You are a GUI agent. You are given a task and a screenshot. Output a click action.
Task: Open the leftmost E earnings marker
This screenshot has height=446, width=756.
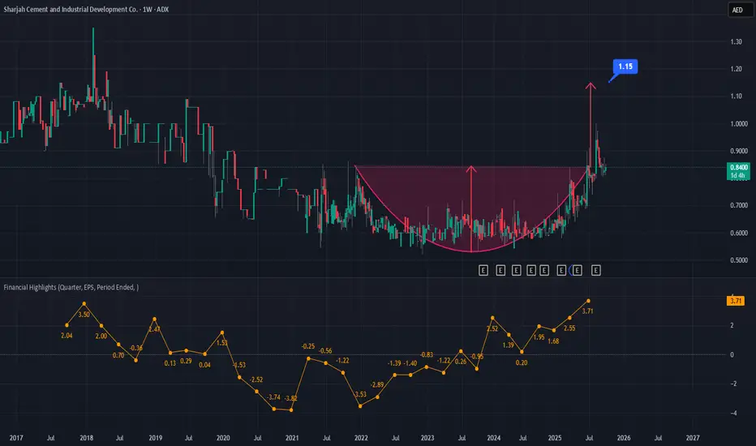tap(483, 271)
